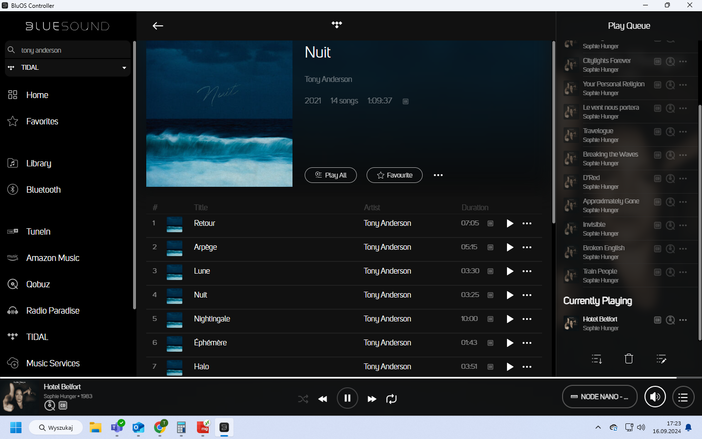Click the TIDAL logo at top center
This screenshot has width=702, height=439.
pos(337,25)
